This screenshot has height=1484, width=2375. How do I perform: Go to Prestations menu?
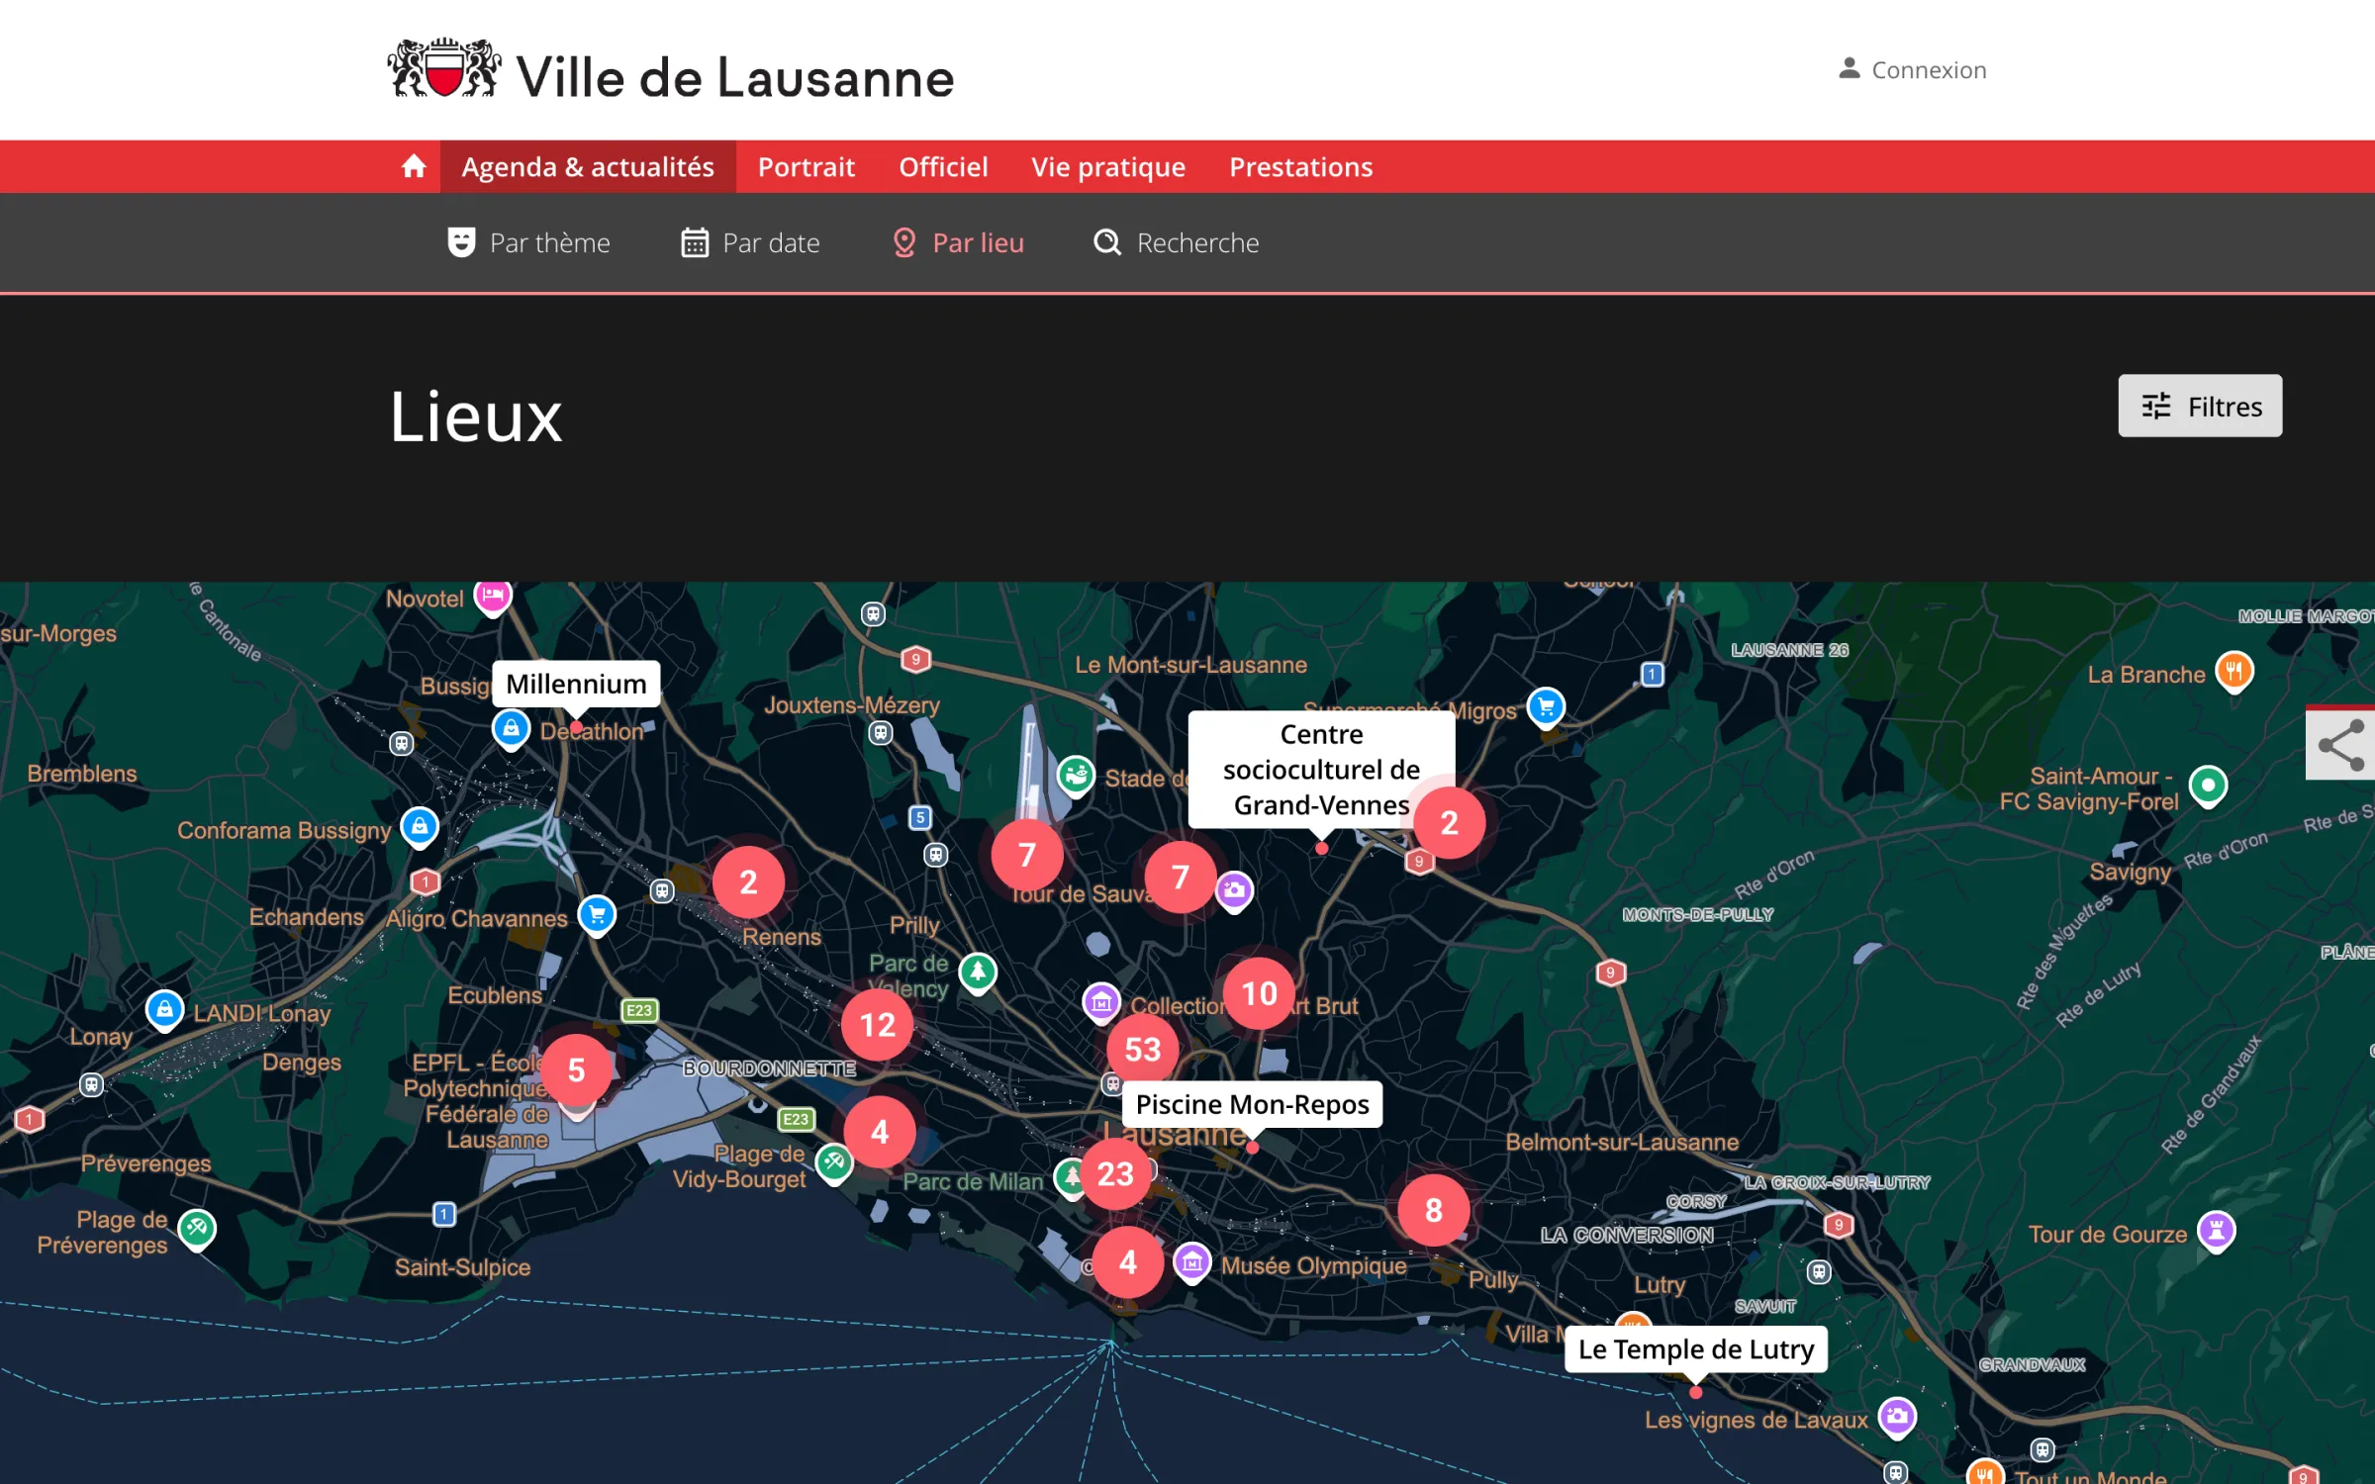click(x=1300, y=166)
